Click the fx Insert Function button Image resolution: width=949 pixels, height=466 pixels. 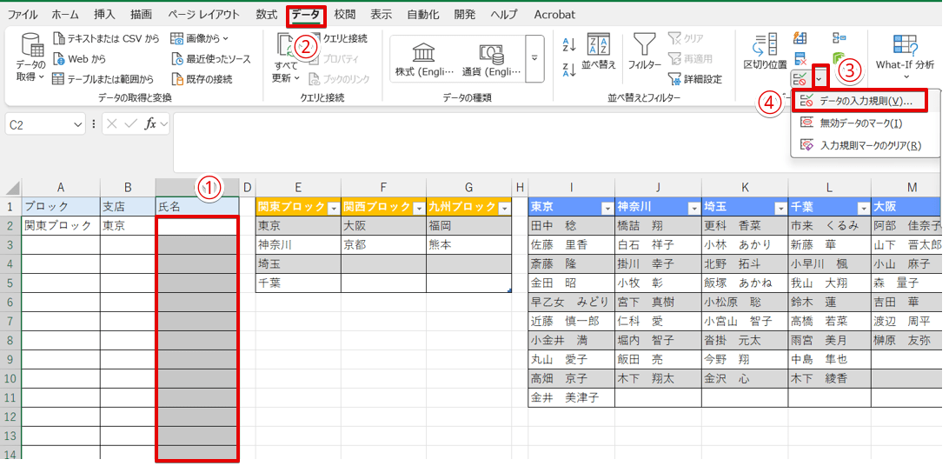pyautogui.click(x=150, y=123)
